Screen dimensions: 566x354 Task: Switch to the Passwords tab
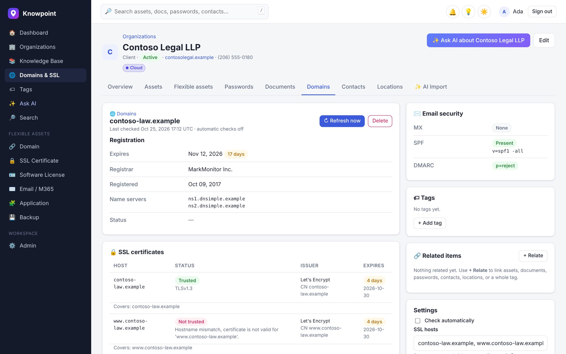pos(239,87)
